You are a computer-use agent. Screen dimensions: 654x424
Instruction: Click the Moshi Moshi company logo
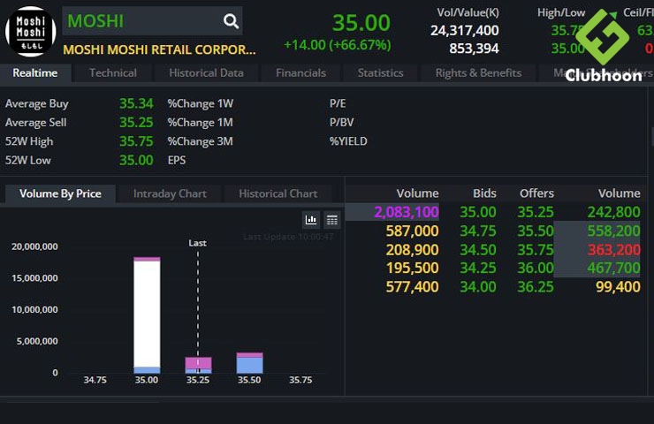pyautogui.click(x=30, y=31)
